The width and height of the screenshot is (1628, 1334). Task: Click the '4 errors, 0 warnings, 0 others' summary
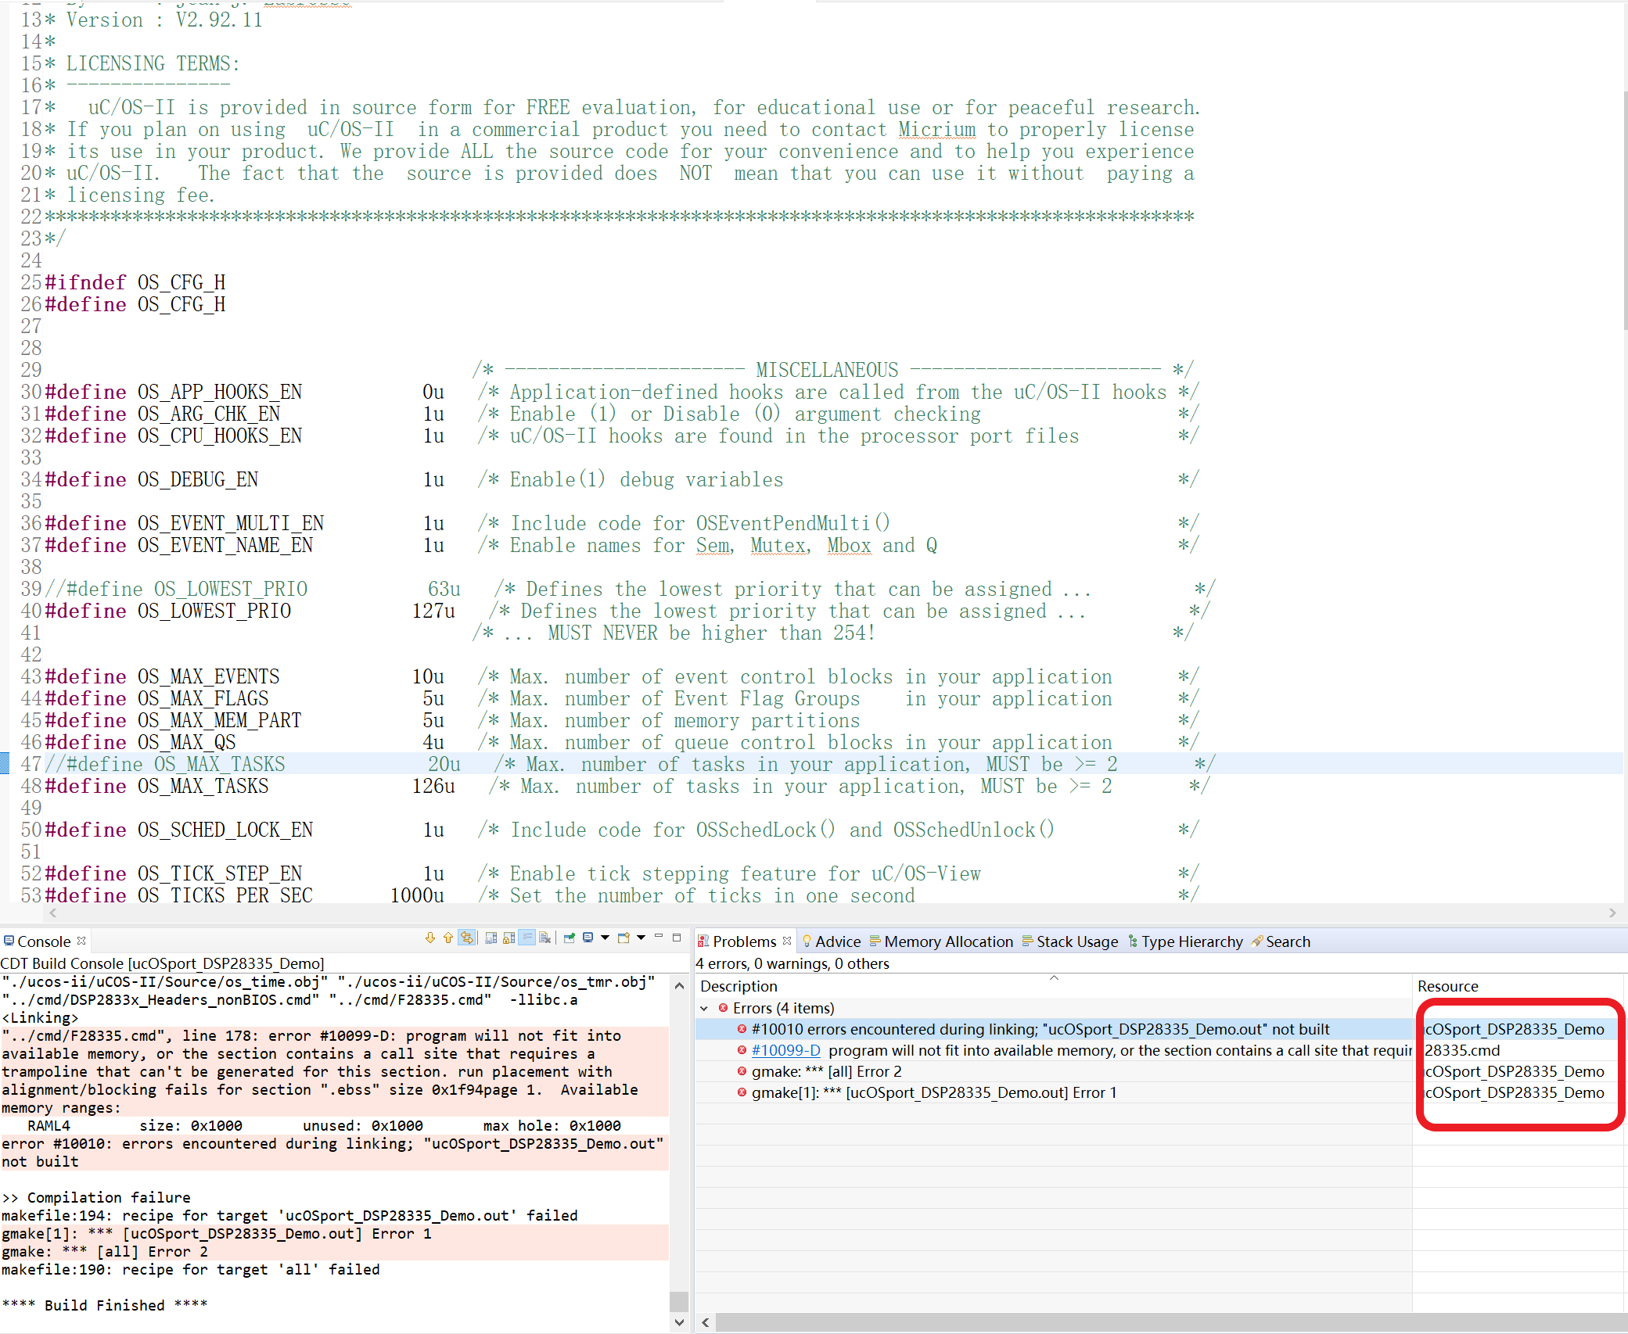point(792,963)
